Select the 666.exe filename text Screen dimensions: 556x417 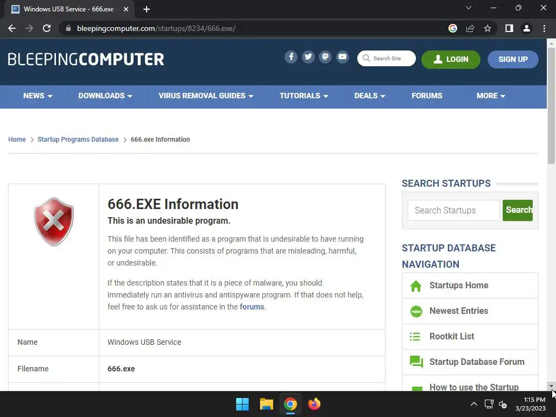pos(121,369)
